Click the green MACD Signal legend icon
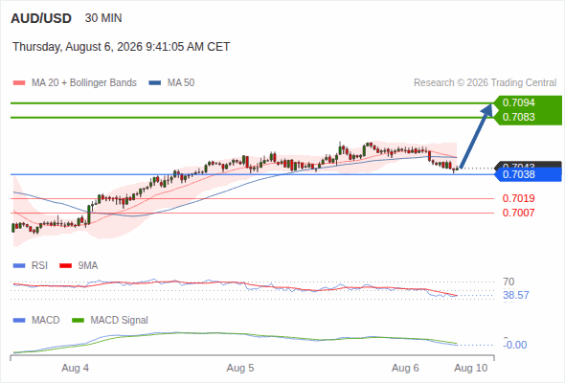The image size is (565, 383). click(x=78, y=321)
